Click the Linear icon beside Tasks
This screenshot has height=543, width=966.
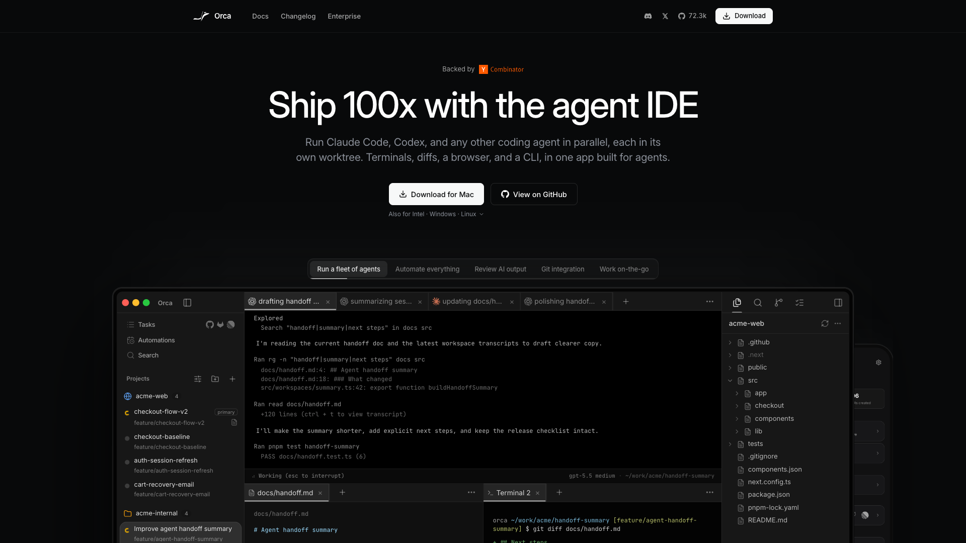coord(231,325)
